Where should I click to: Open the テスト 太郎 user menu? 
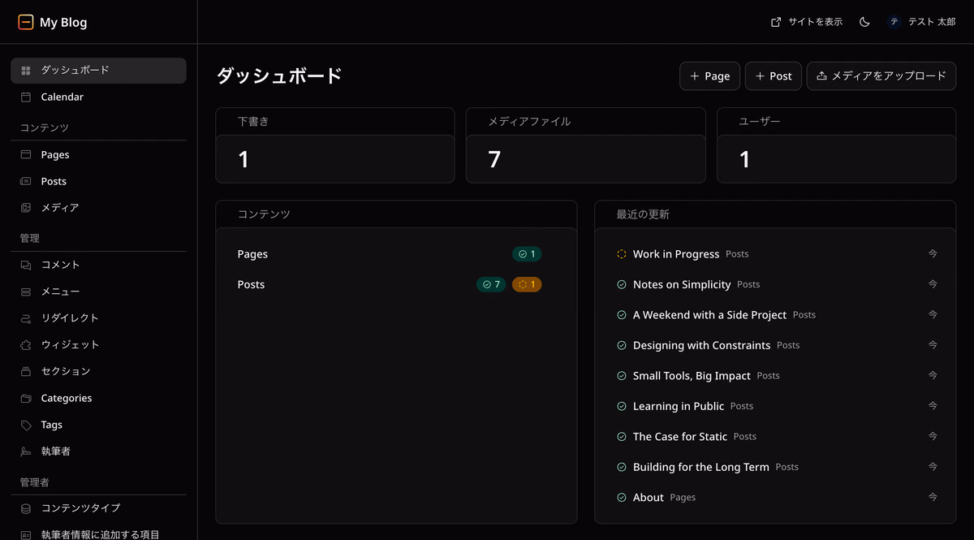921,22
